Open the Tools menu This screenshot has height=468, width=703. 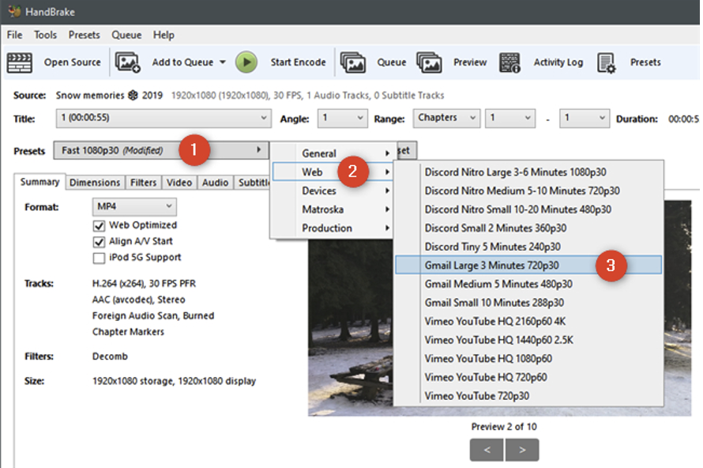(45, 35)
